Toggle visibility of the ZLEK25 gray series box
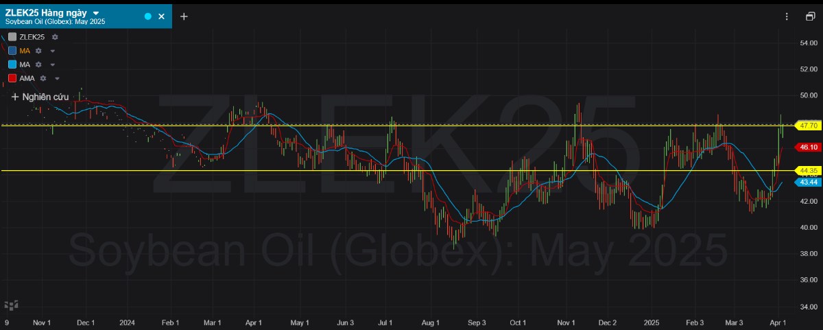The height and width of the screenshot is (330, 823). 12,37
